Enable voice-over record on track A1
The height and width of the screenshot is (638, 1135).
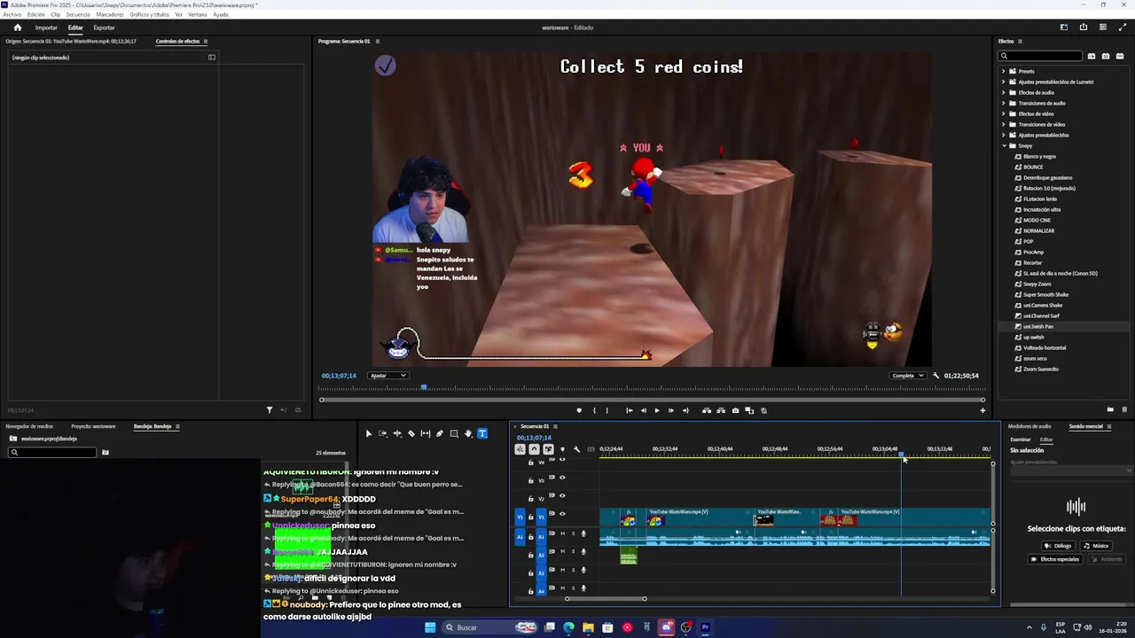(583, 533)
